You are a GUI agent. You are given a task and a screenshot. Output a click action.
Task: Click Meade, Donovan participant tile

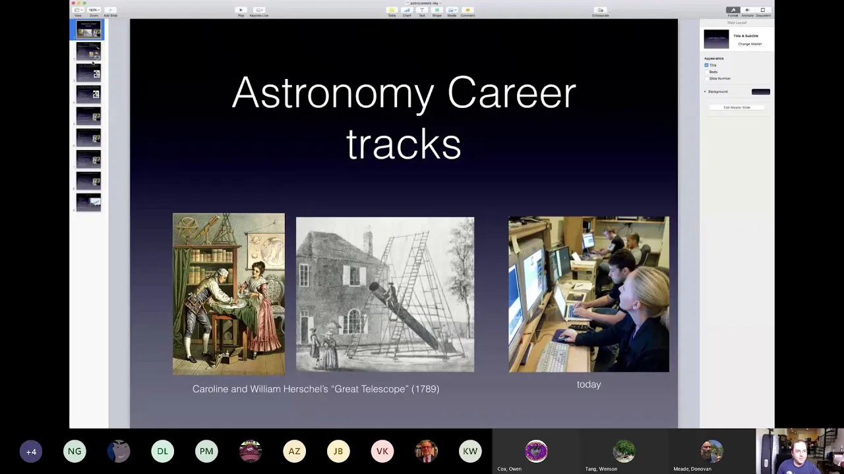(x=711, y=452)
